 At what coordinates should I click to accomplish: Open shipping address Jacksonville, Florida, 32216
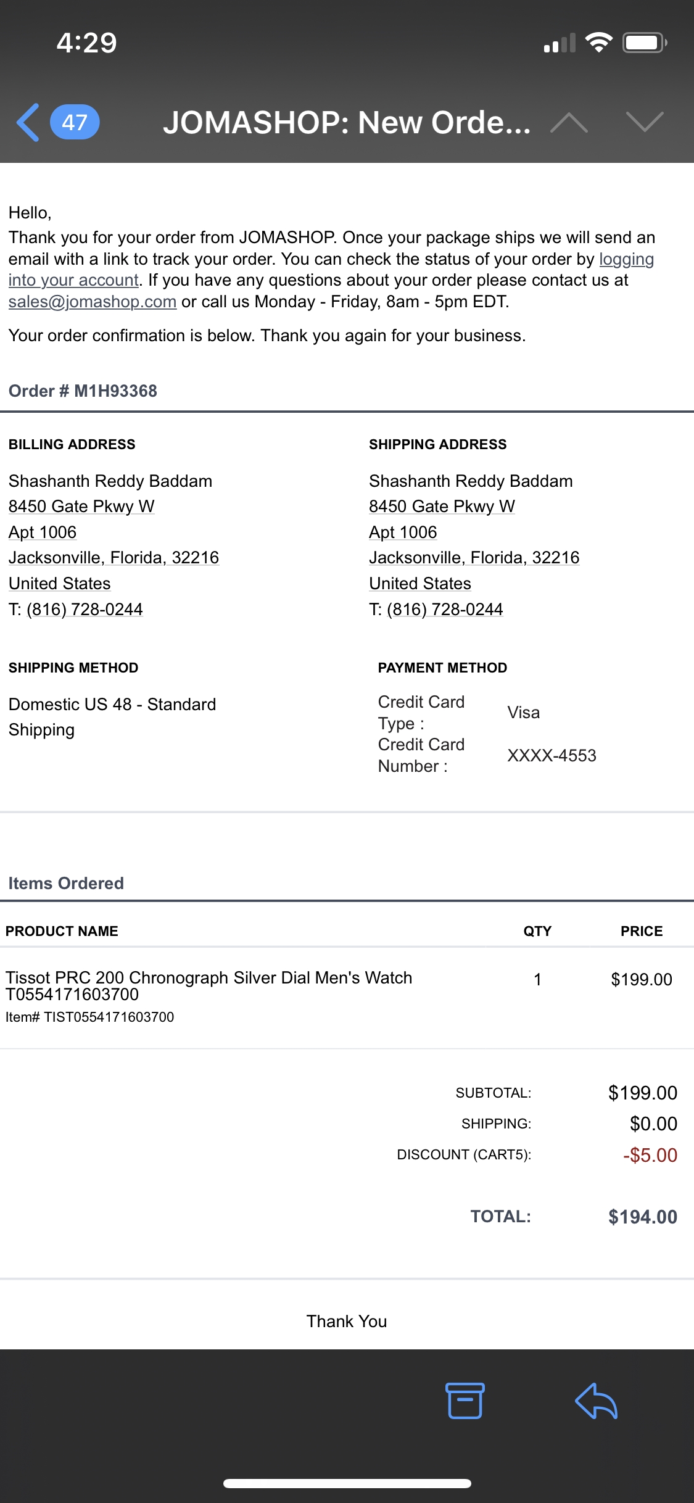(x=474, y=558)
